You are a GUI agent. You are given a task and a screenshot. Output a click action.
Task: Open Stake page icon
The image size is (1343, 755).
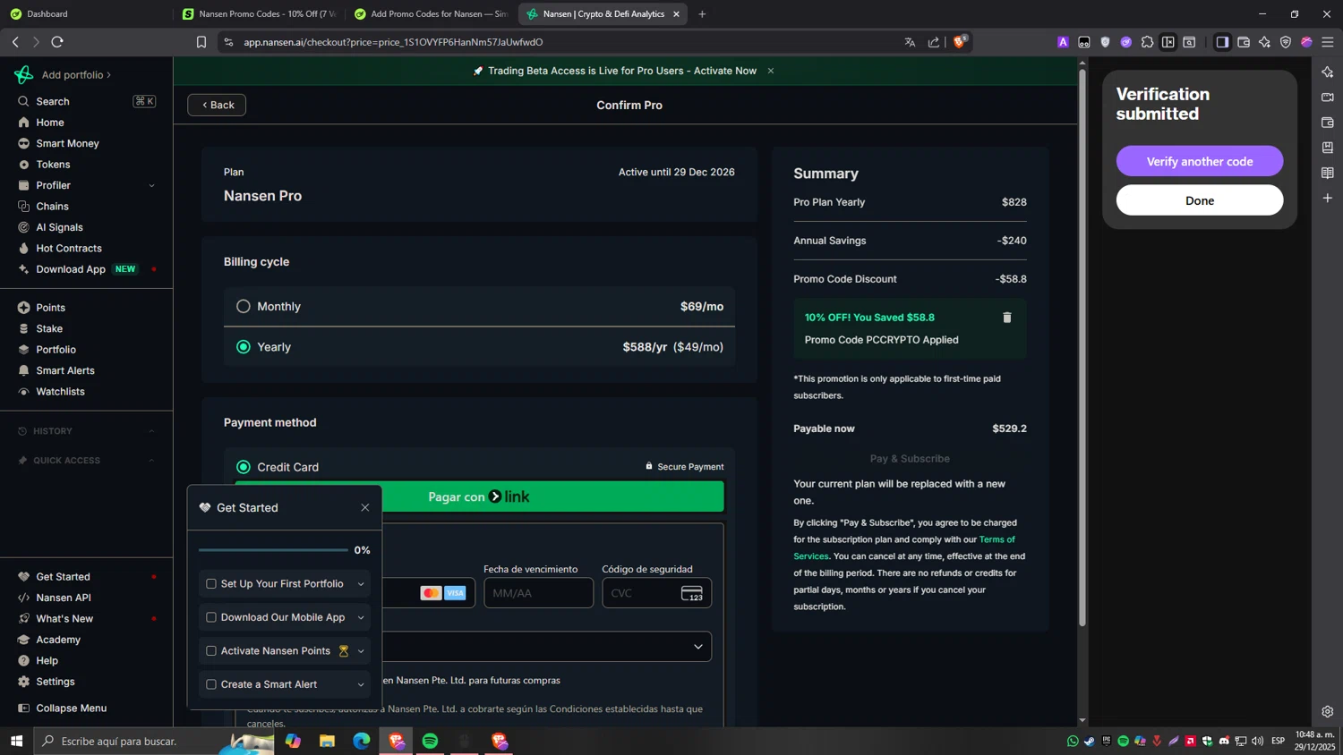point(23,328)
